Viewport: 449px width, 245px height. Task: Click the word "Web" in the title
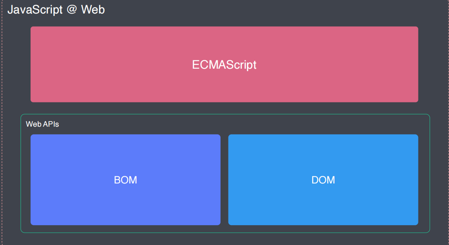point(93,10)
